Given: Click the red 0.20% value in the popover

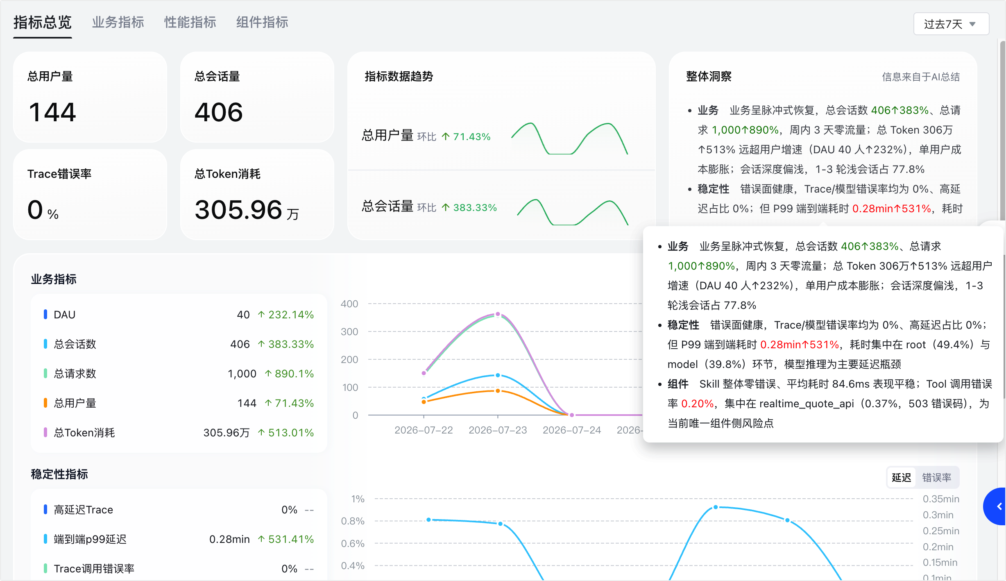Looking at the screenshot, I should tap(698, 404).
